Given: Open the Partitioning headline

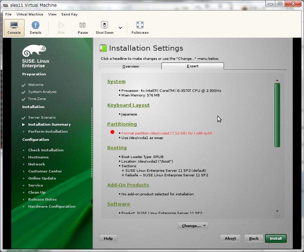Looking at the screenshot, I should 122,124.
